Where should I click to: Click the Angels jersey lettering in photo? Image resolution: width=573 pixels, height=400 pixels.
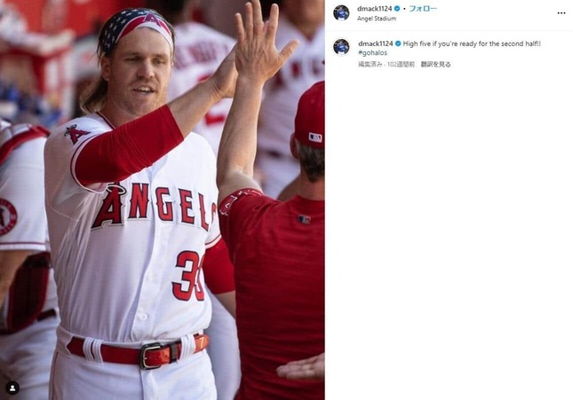155,207
